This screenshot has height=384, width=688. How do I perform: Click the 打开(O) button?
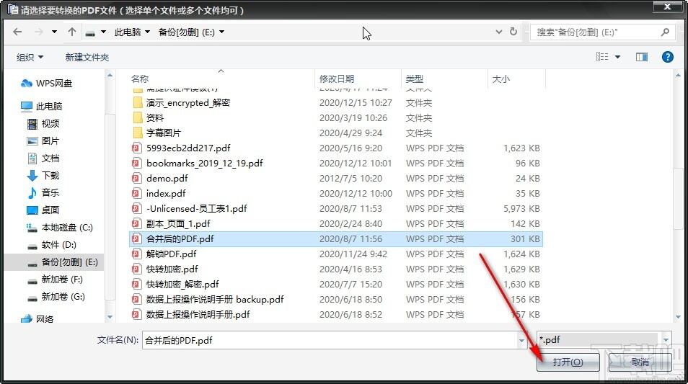[568, 362]
